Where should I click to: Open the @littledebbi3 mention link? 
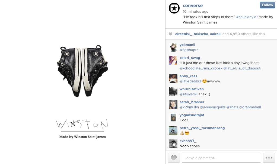(x=190, y=81)
